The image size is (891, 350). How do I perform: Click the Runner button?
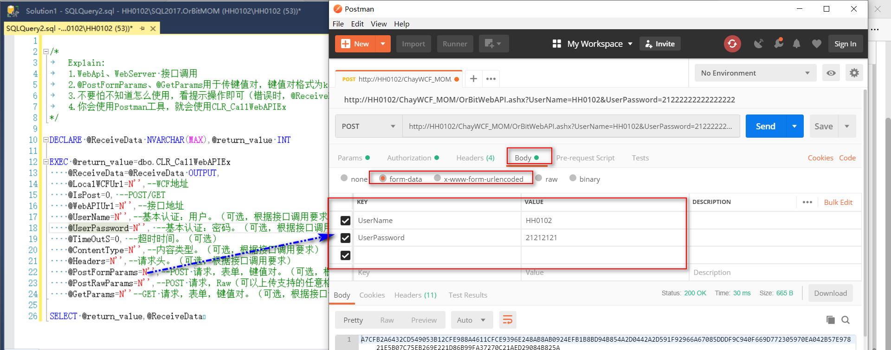point(455,44)
